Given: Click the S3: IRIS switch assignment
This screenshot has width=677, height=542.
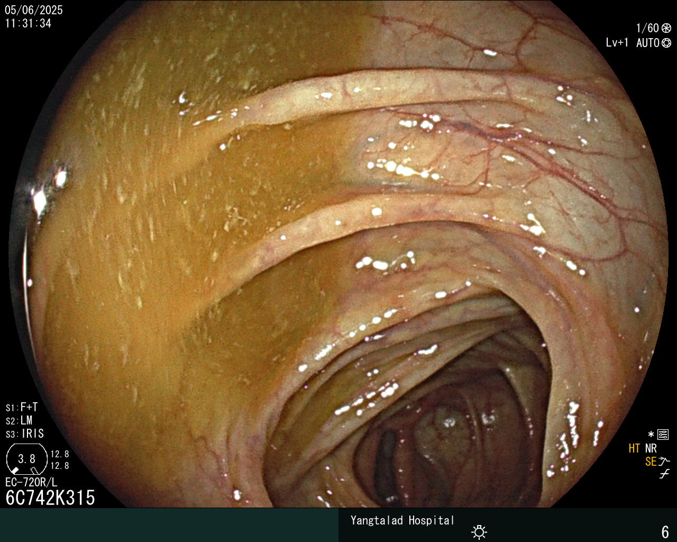Looking at the screenshot, I should [25, 434].
